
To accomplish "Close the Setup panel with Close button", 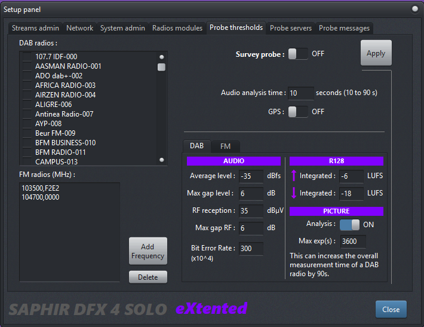I will (391, 310).
